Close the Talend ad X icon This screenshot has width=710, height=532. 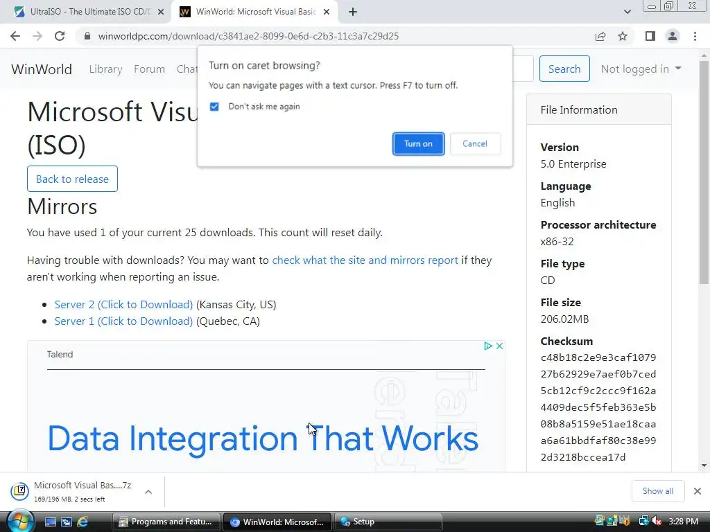tap(499, 346)
